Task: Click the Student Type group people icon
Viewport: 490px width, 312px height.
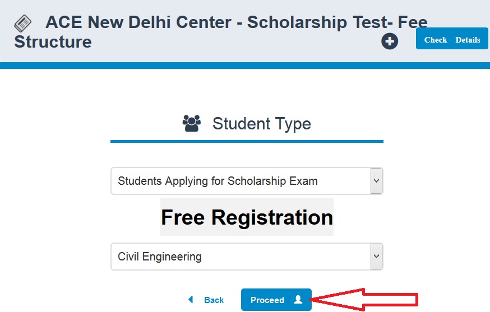Action: (x=192, y=123)
